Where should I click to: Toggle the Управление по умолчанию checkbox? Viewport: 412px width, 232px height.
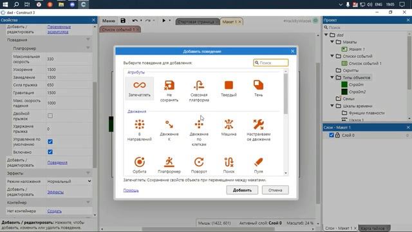[x=50, y=142]
